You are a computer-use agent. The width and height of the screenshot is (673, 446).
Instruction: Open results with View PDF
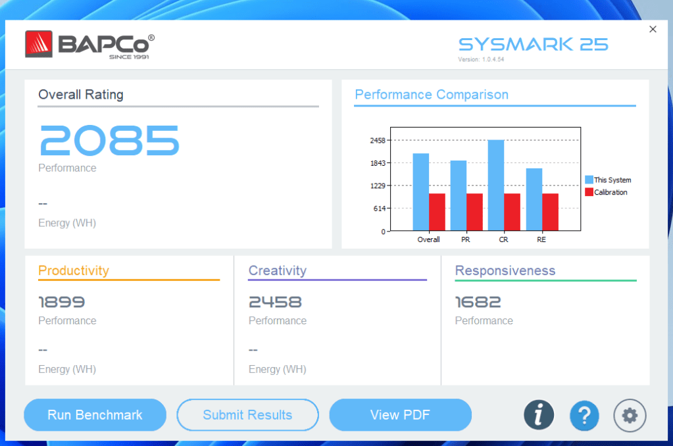tap(400, 415)
